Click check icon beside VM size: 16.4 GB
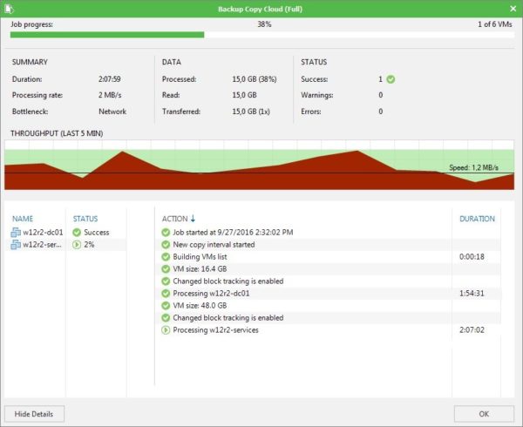Viewport: 523px width, 427px height. pos(166,269)
